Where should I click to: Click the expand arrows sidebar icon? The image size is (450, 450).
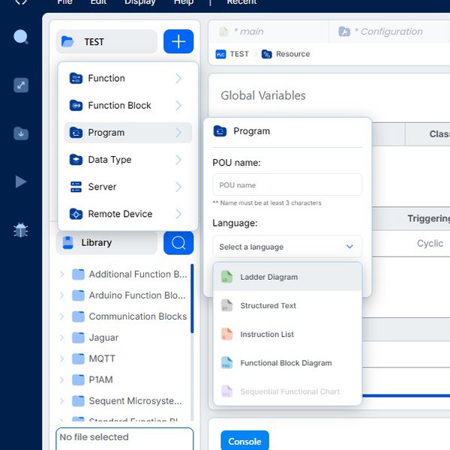[21, 85]
